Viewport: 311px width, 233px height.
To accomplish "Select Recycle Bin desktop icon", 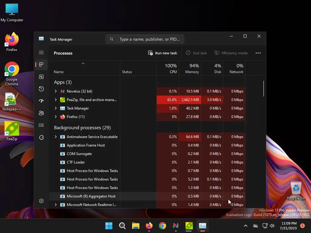I will [x=296, y=191].
